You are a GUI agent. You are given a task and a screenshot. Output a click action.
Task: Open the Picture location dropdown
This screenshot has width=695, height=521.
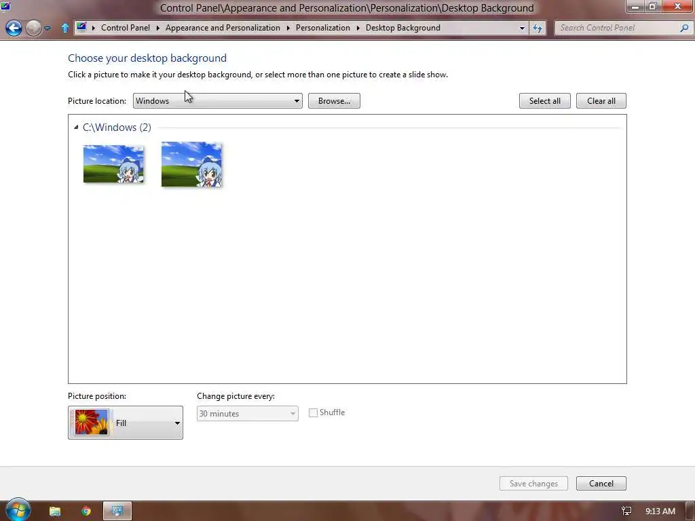click(x=218, y=100)
